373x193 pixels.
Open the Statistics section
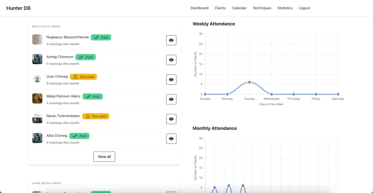pyautogui.click(x=285, y=8)
